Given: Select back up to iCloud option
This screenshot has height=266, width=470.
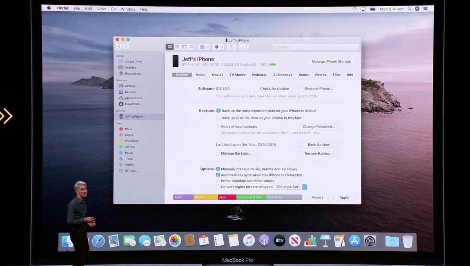Looking at the screenshot, I should (218, 111).
